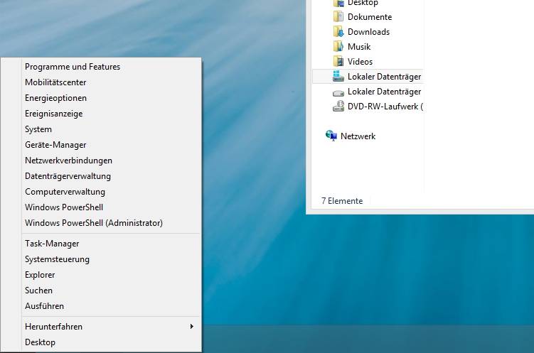
Task: Click the '7 Elemente' status bar text
Action: [342, 201]
